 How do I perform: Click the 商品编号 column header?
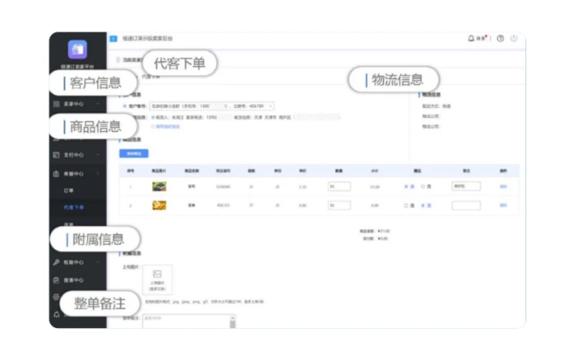pyautogui.click(x=223, y=171)
